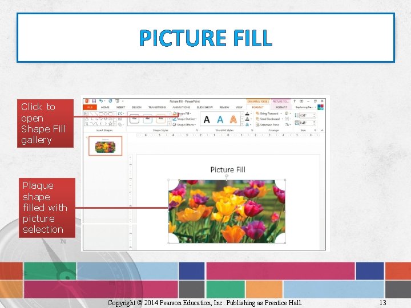This screenshot has width=411, height=308.
Task: Choose the orange-outline shape style preset
Action: pos(160,119)
